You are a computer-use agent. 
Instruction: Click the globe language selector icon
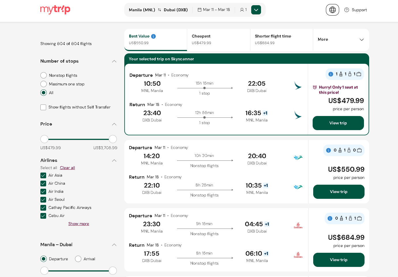(x=332, y=10)
